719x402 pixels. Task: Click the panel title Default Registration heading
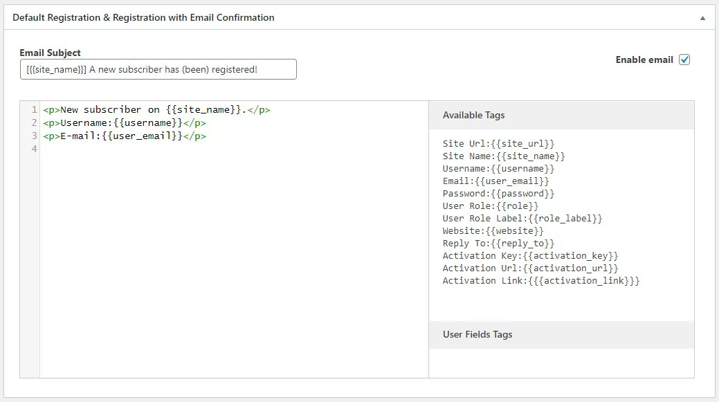click(143, 17)
